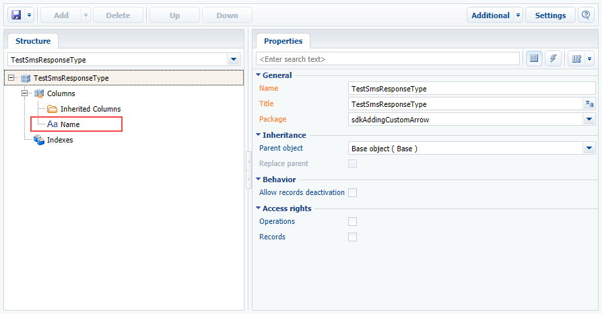Viewport: 602px width, 314px height.
Task: Collapse the Columns tree node
Action: coord(24,93)
